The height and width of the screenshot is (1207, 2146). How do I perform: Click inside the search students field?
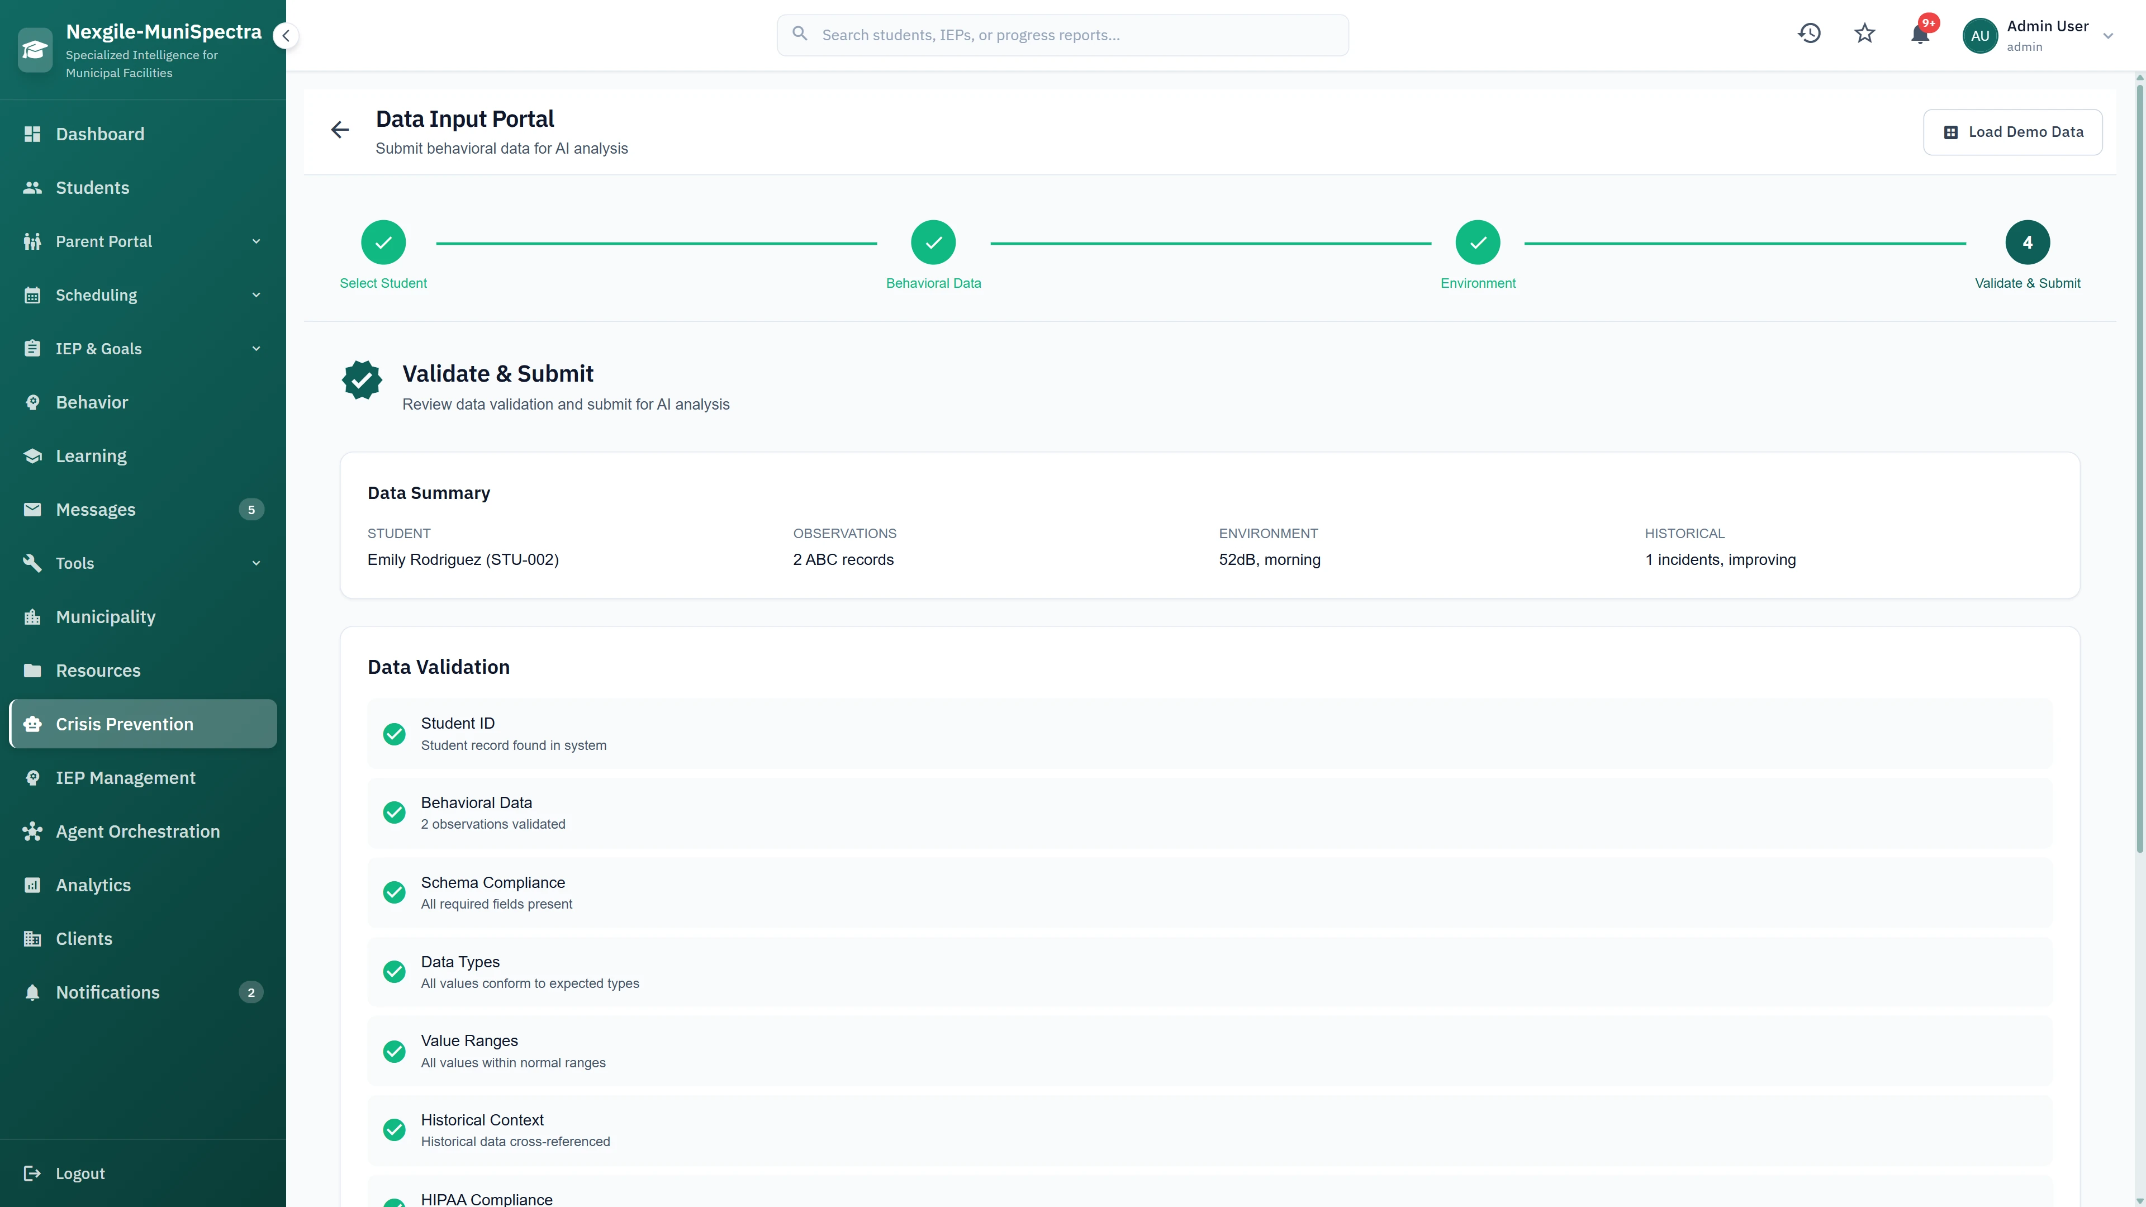point(1062,34)
